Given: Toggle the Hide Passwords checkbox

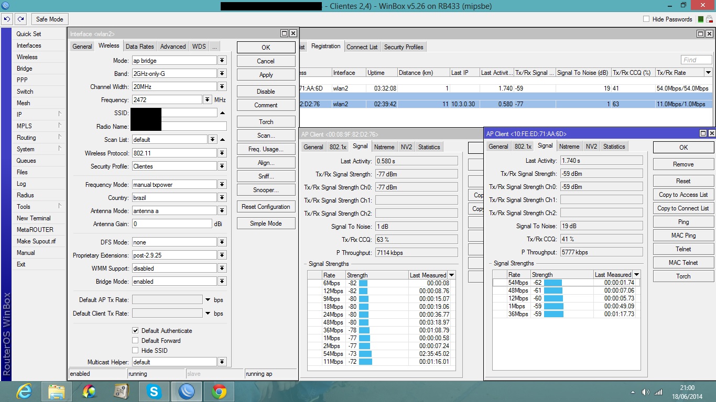Looking at the screenshot, I should click(x=646, y=19).
